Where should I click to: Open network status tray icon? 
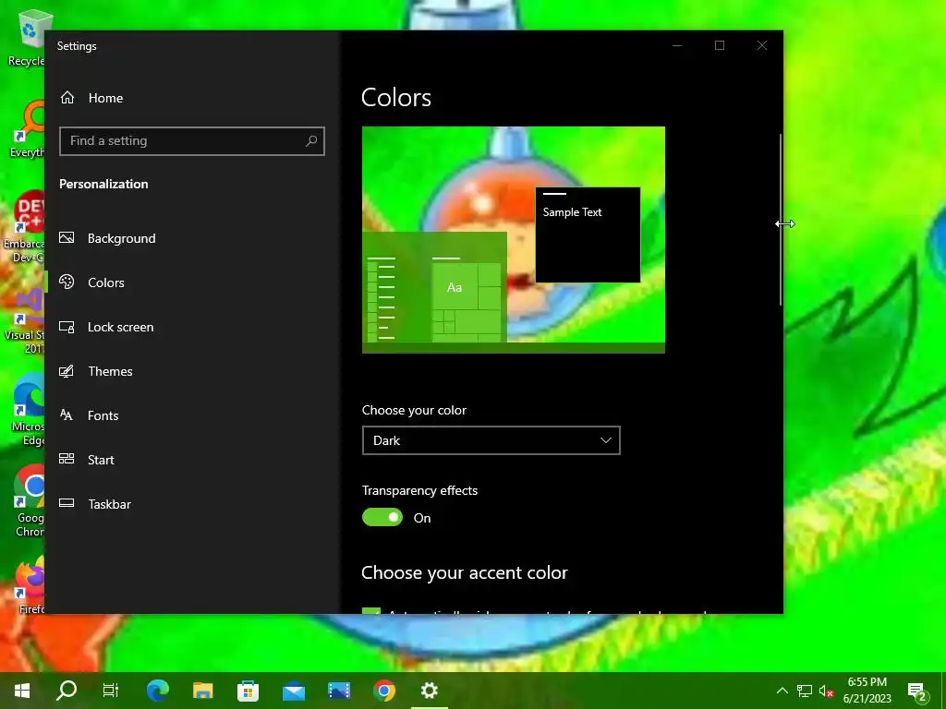pyautogui.click(x=805, y=691)
